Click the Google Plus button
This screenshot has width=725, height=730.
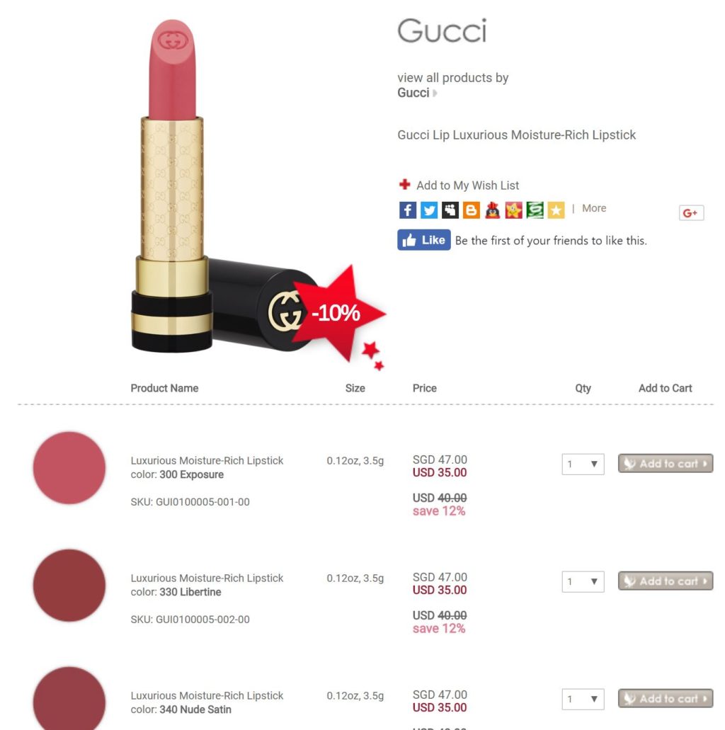[691, 213]
